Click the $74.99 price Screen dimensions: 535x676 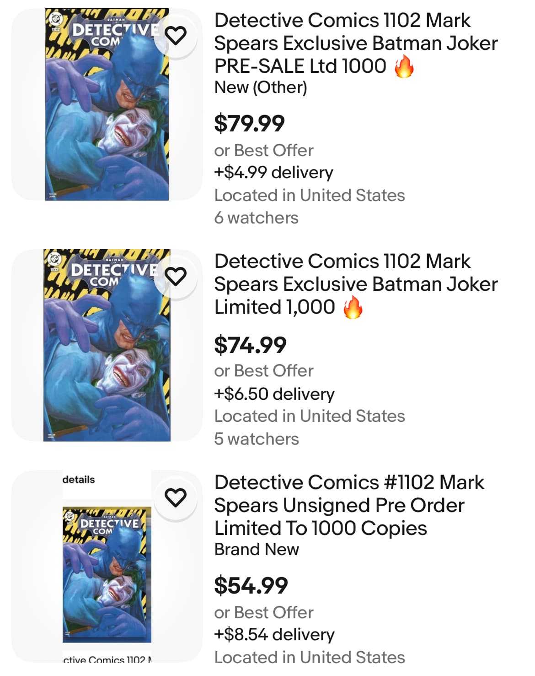[x=250, y=345]
